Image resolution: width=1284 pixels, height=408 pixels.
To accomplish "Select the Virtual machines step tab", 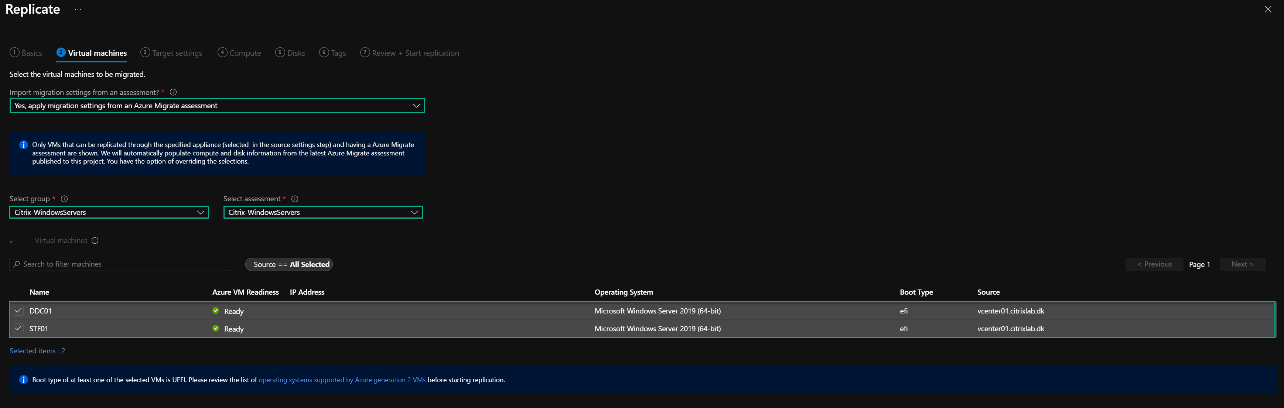I will pos(92,53).
